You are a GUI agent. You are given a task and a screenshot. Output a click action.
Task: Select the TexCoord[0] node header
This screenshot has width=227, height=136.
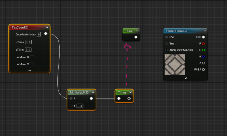click(x=30, y=28)
